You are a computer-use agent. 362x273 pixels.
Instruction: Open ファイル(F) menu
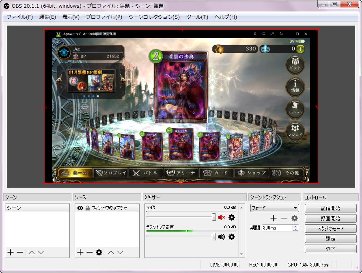coord(19,17)
